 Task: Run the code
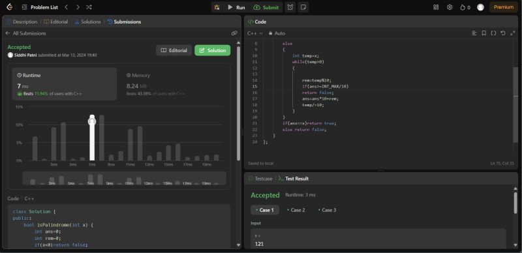(236, 7)
